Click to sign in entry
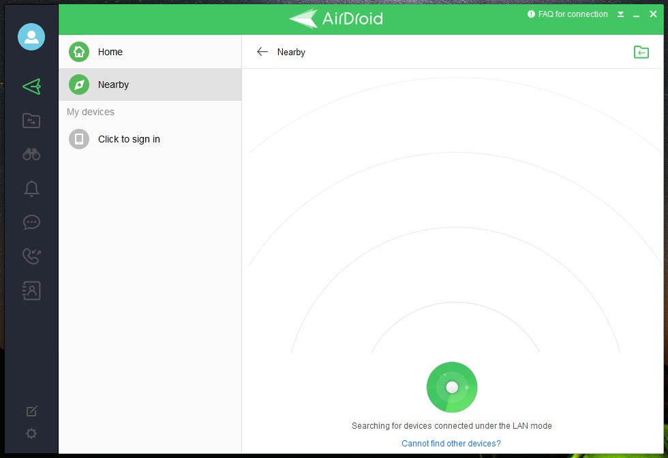This screenshot has height=458, width=668. [x=150, y=139]
